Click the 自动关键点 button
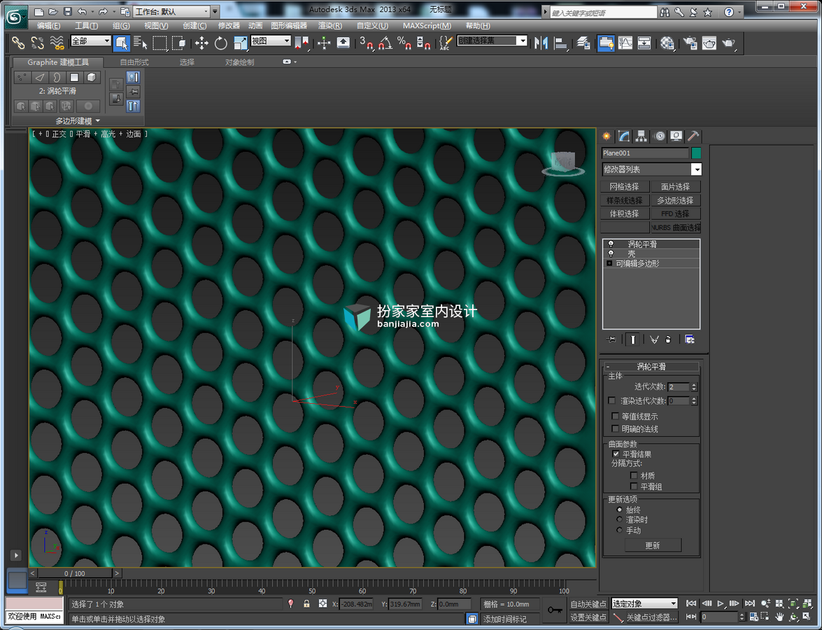 588,604
